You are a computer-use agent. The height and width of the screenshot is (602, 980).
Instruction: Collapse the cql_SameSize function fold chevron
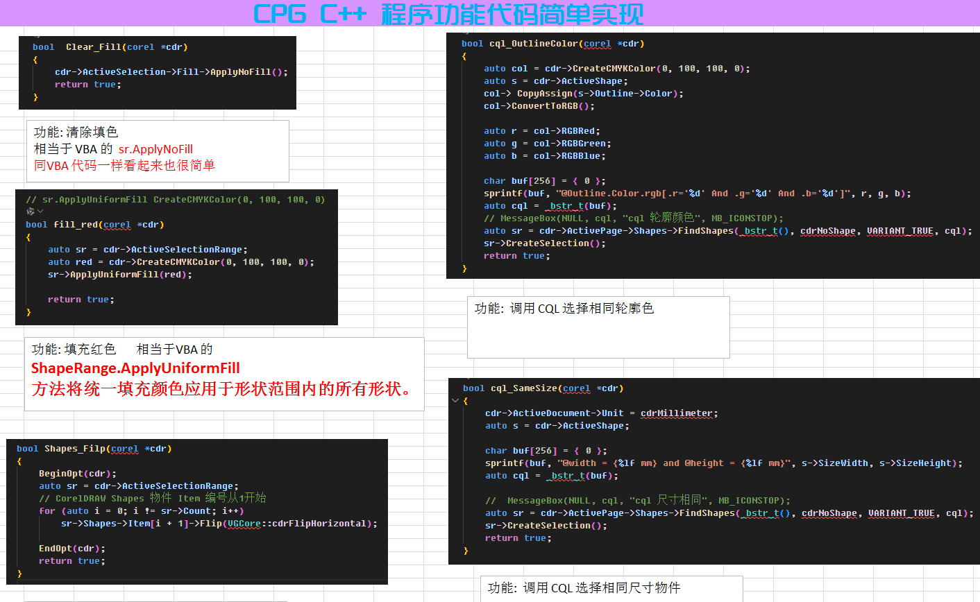tap(455, 401)
